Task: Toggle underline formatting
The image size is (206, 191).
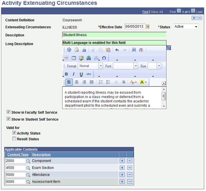Action: click(81, 74)
